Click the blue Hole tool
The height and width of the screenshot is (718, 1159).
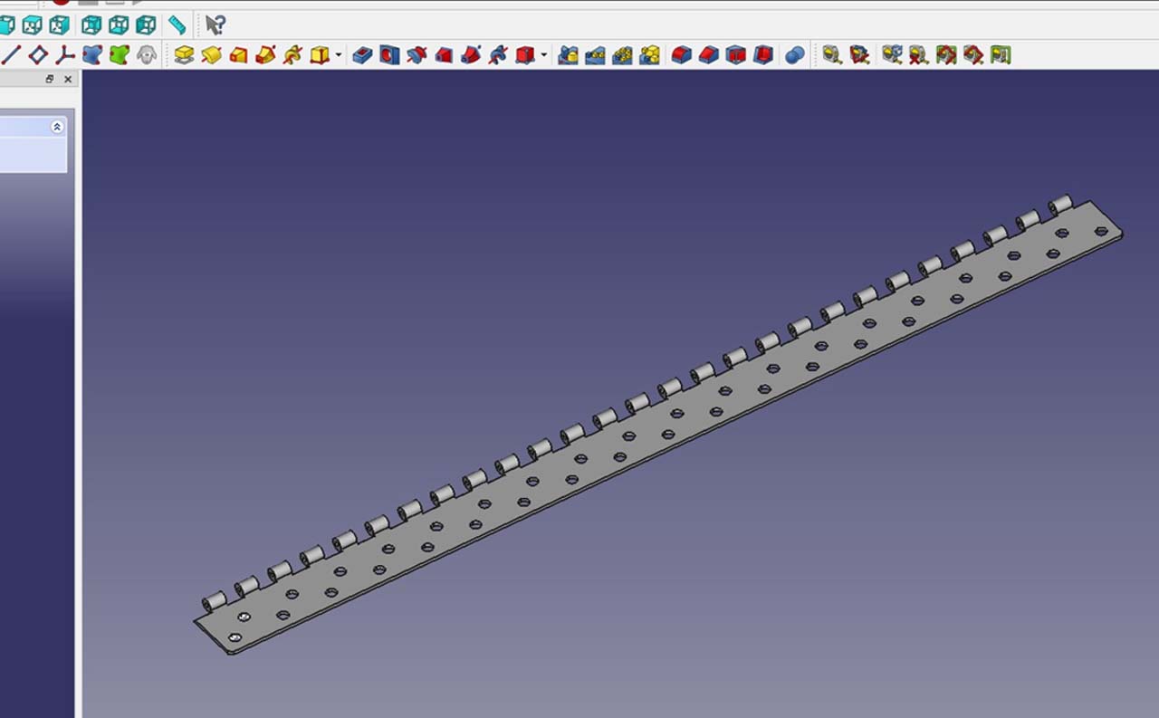[x=389, y=55]
